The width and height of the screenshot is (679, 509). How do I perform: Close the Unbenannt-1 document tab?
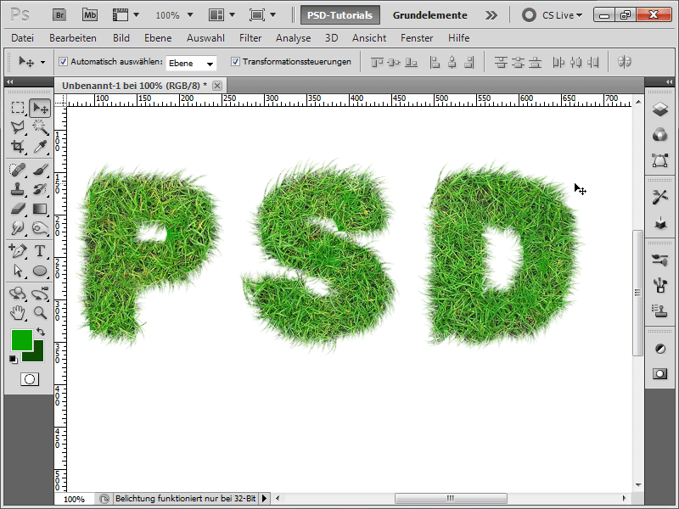click(217, 86)
